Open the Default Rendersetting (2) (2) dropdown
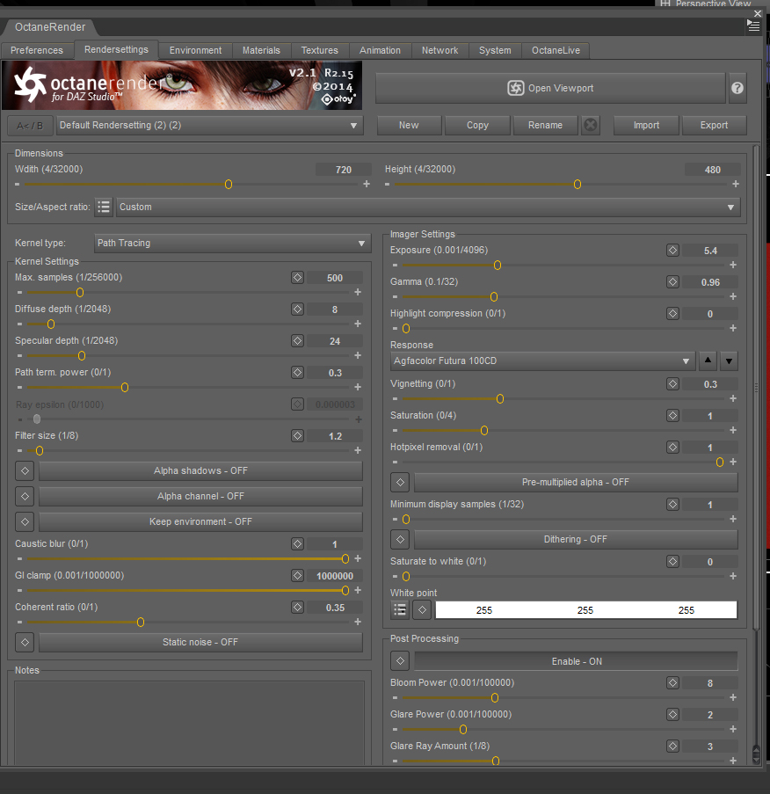 209,126
